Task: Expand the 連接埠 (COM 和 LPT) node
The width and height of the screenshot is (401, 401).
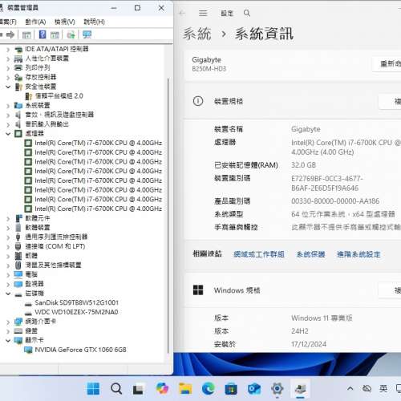Action: coord(8,247)
